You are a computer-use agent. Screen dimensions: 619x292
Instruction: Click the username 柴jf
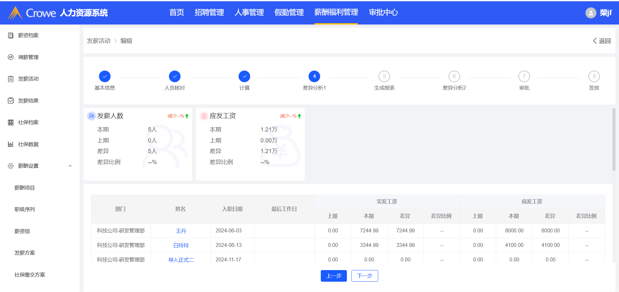click(x=606, y=13)
